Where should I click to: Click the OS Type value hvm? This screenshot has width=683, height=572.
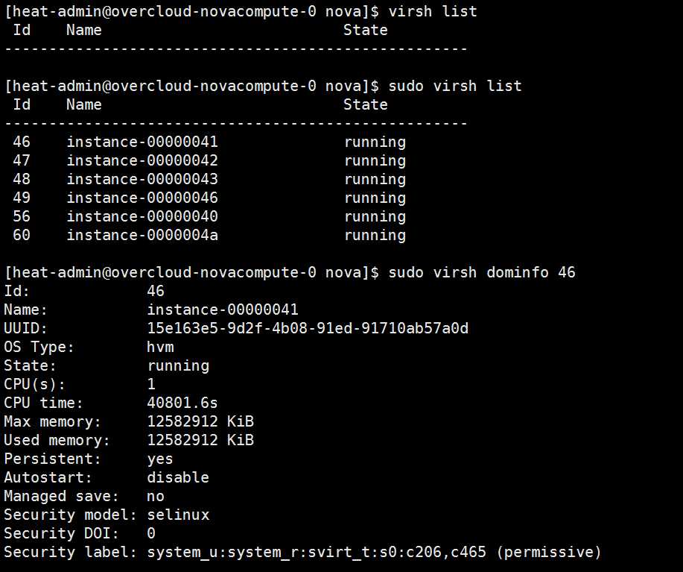(x=160, y=347)
